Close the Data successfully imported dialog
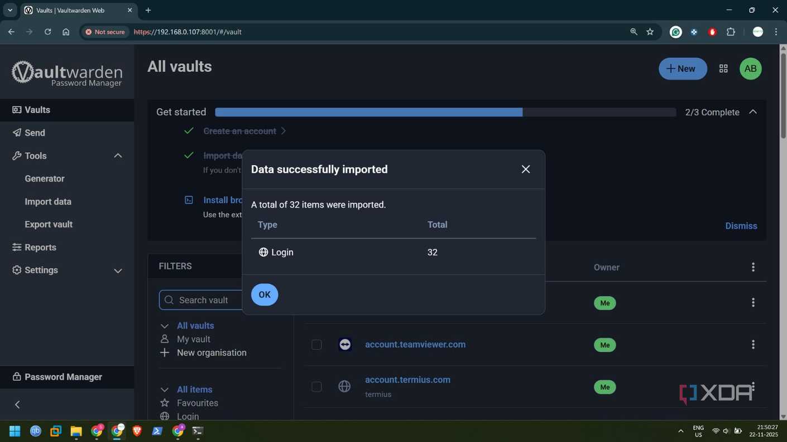This screenshot has width=787, height=442. point(525,169)
